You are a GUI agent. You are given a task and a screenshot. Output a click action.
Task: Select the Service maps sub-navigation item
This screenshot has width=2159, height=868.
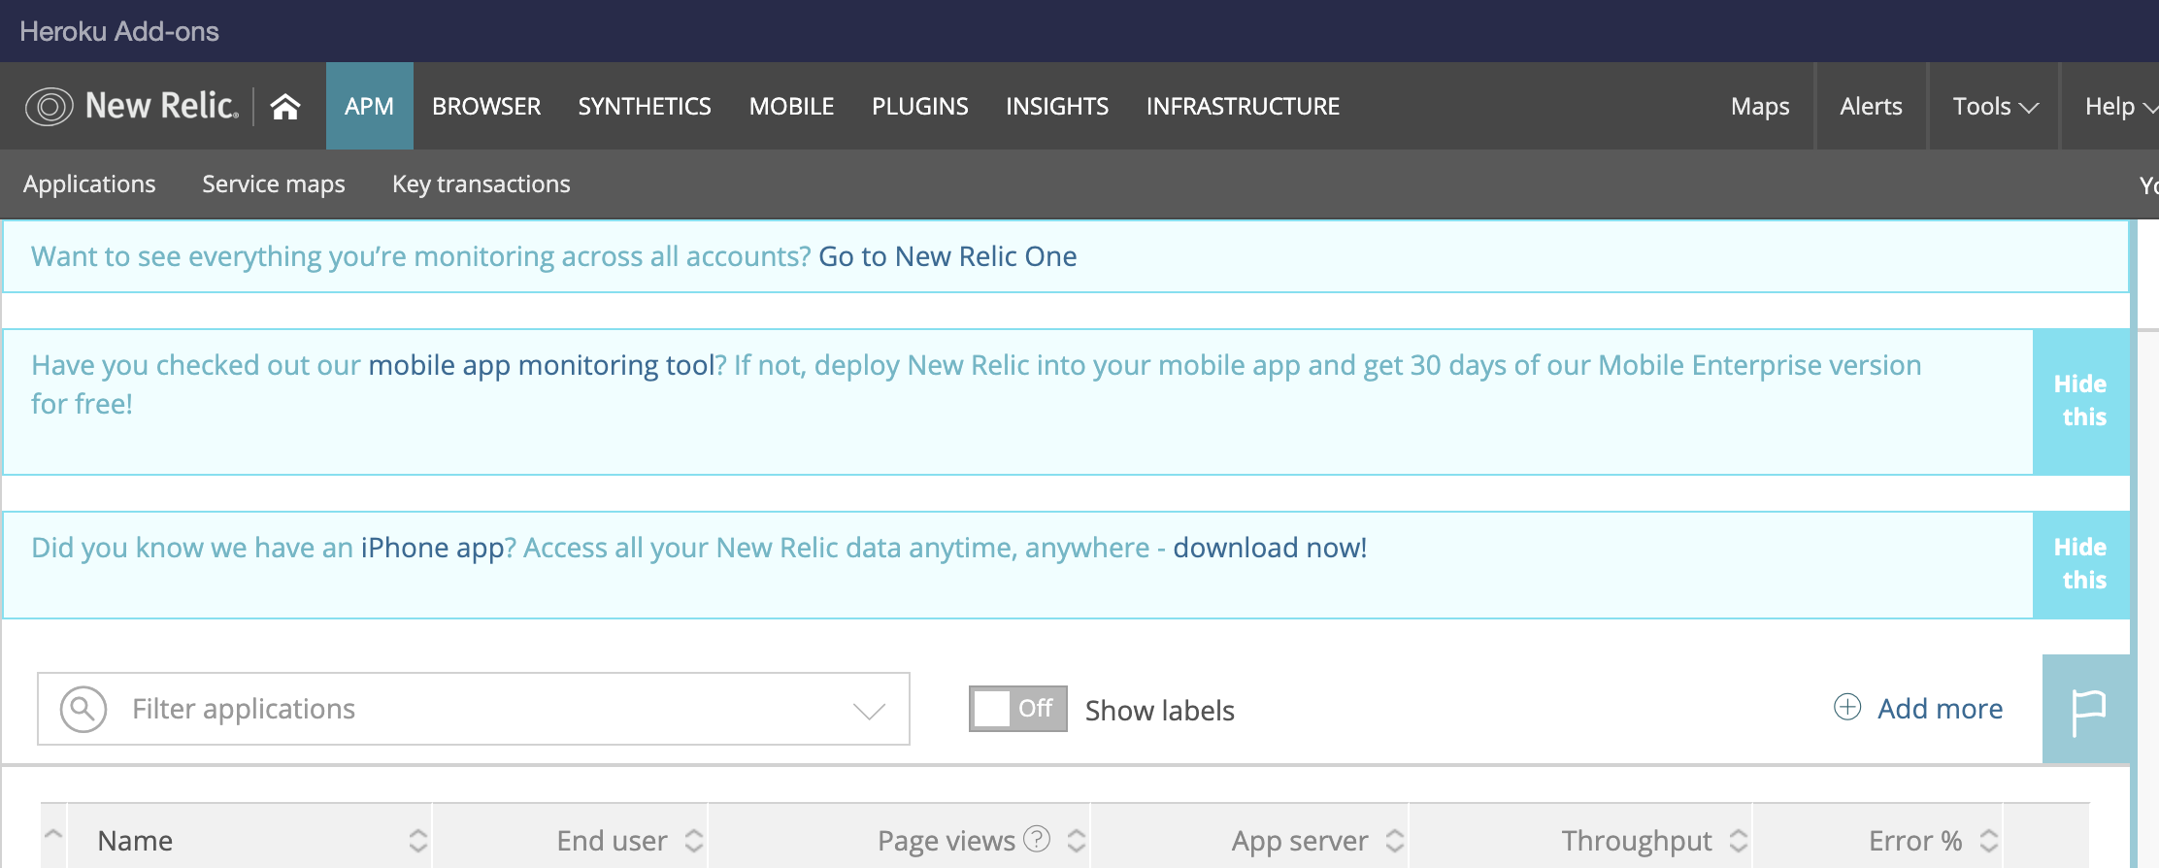pyautogui.click(x=274, y=184)
